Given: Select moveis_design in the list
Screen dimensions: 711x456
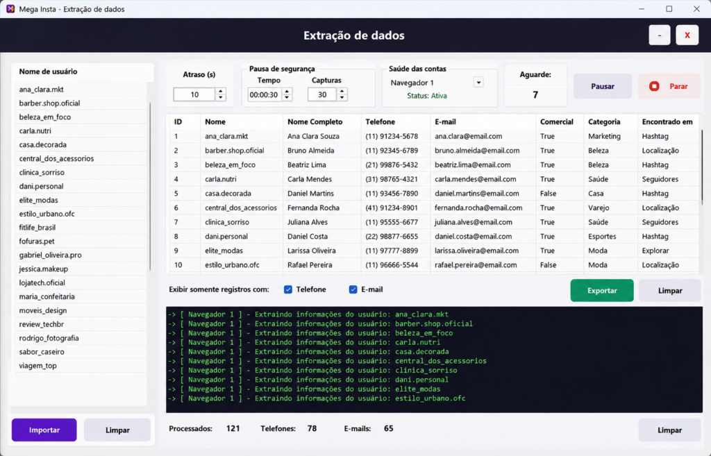Looking at the screenshot, I should click(x=81, y=310).
